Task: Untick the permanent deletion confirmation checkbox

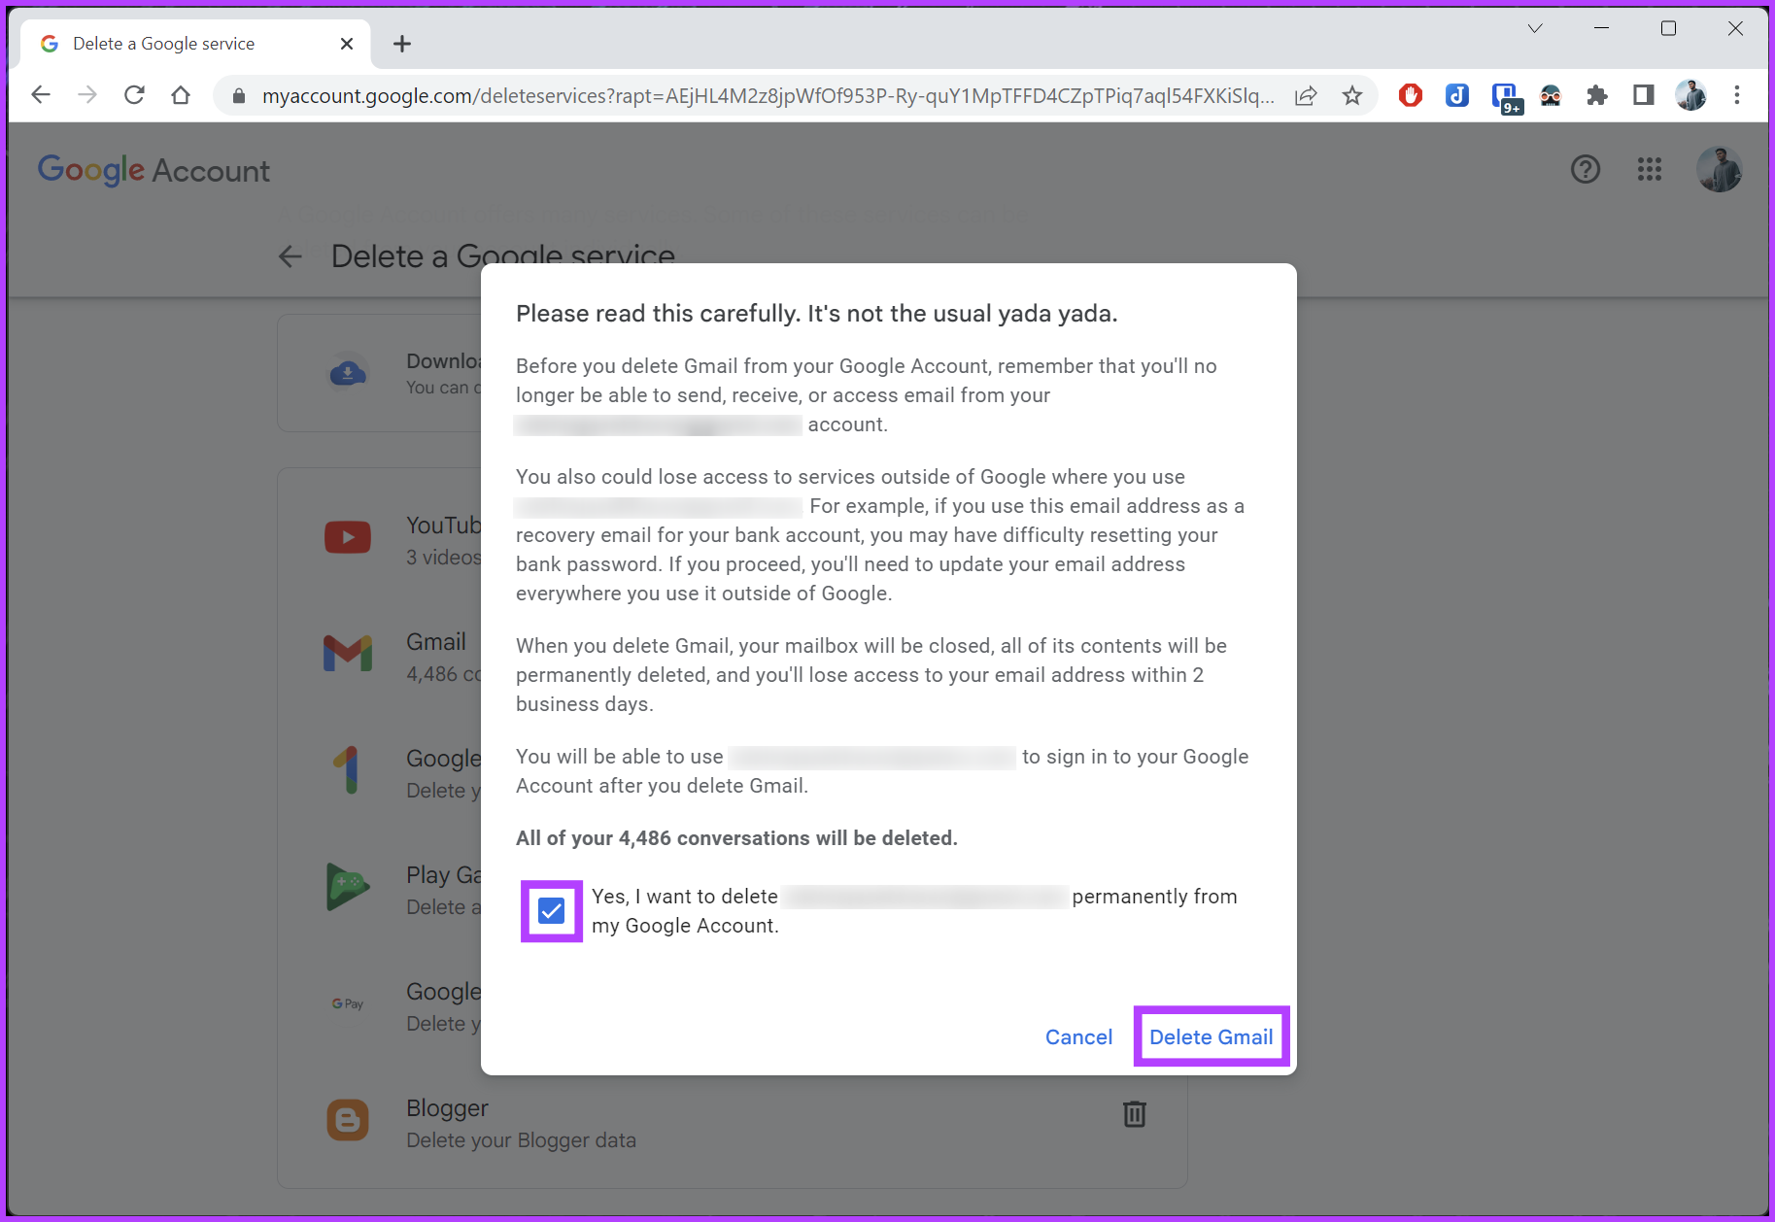Action: click(x=552, y=911)
